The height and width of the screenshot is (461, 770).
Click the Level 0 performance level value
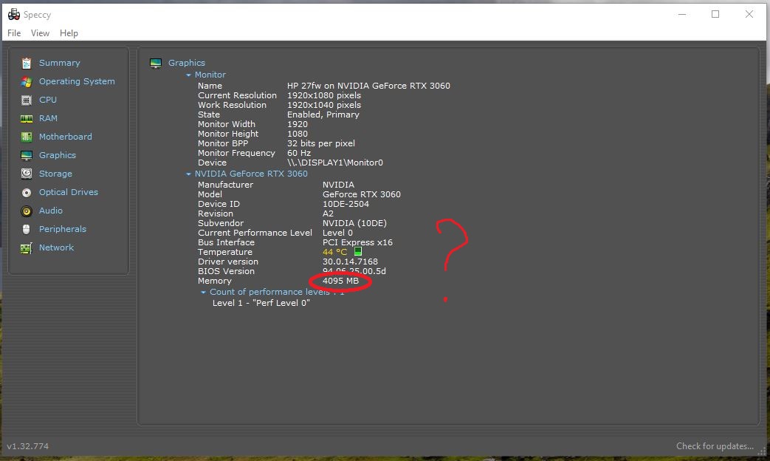coord(337,233)
